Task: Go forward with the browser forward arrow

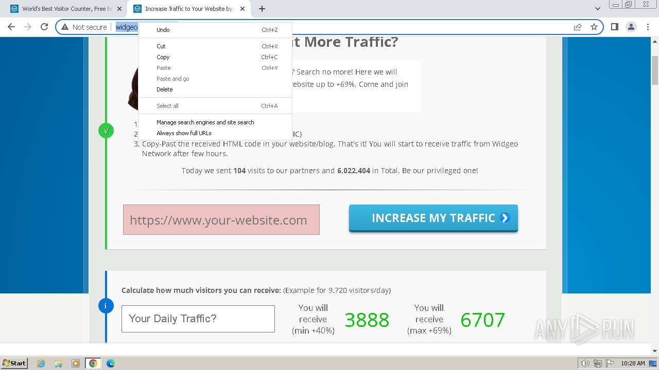Action: coord(28,27)
